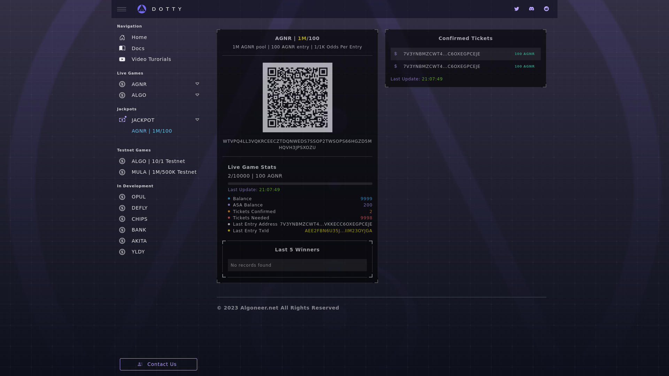
Task: Open the Reddit icon in header
Action: (x=546, y=9)
